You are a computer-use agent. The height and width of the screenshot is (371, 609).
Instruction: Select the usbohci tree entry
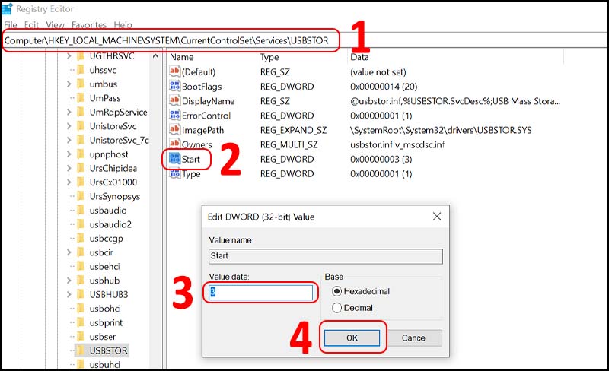point(105,309)
